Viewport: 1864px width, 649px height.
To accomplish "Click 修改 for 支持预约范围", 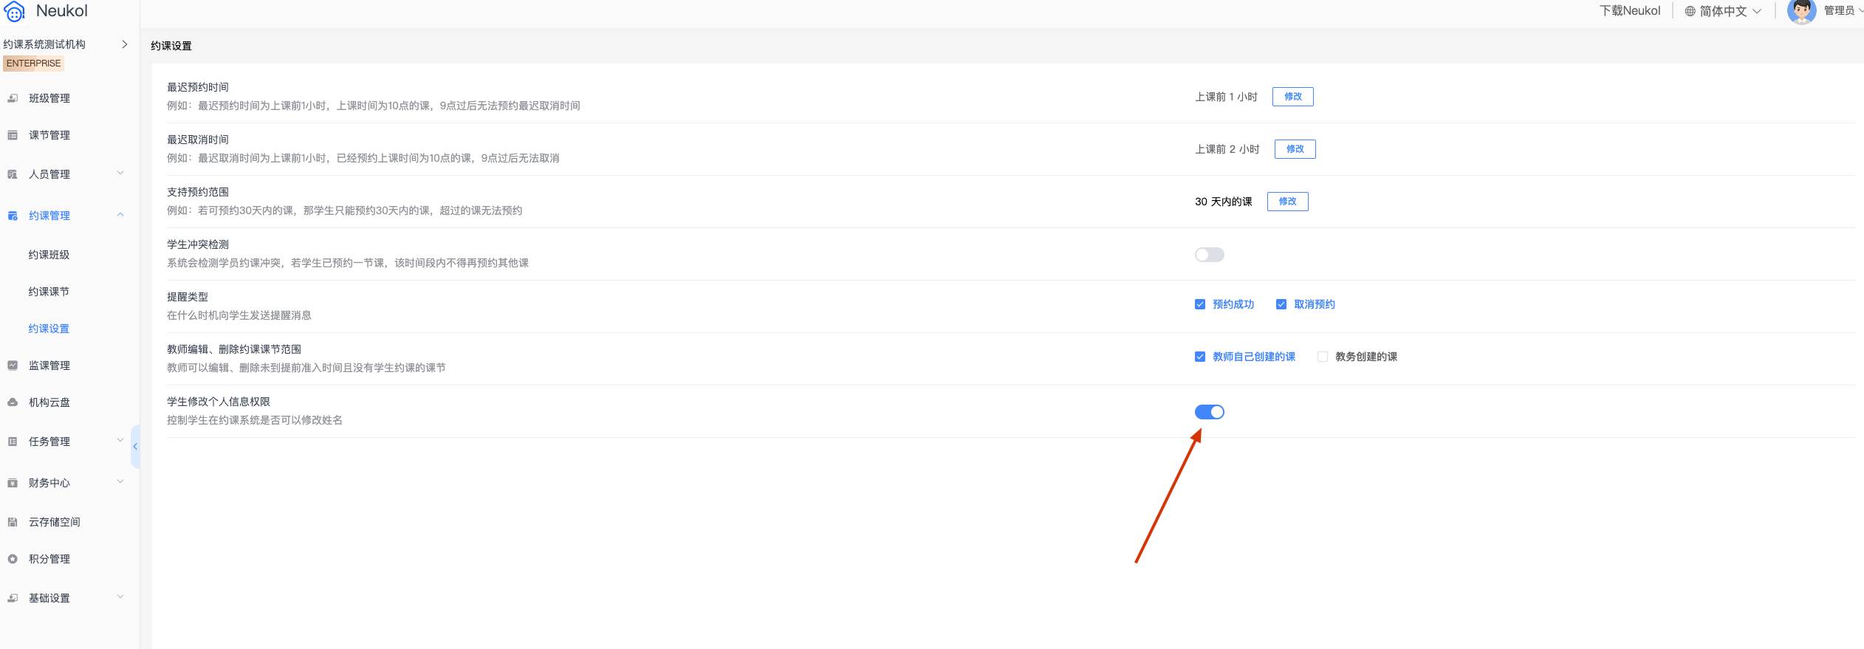I will [x=1287, y=202].
